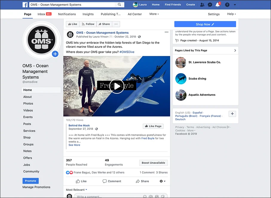Click Find Friends in top bar
The width and height of the screenshot is (271, 198).
click(x=173, y=5)
